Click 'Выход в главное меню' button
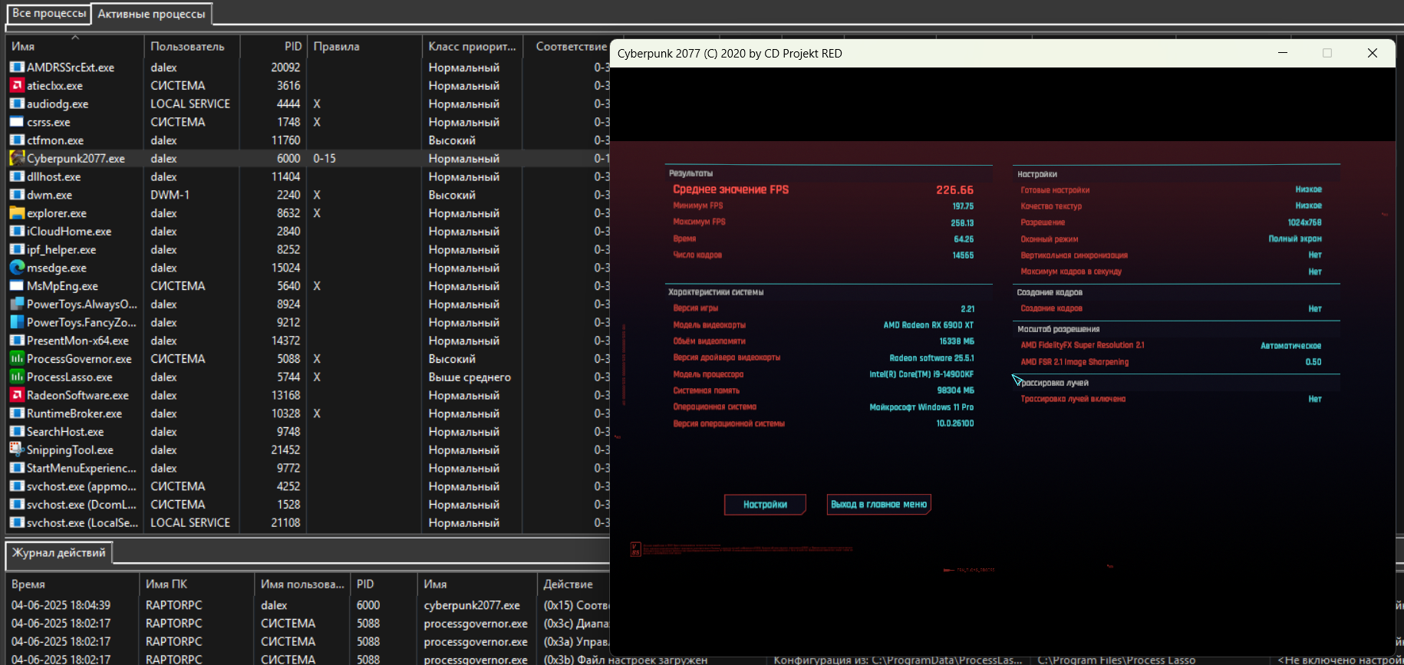This screenshot has height=665, width=1404. tap(879, 504)
